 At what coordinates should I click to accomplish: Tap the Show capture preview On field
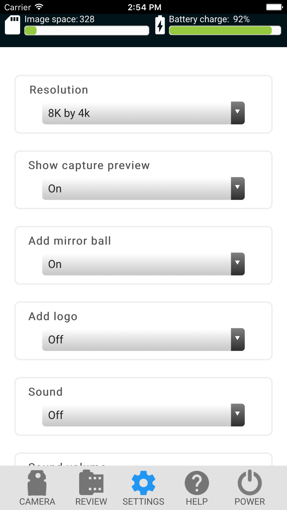(143, 188)
